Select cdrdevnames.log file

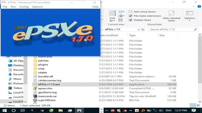(x=50, y=80)
